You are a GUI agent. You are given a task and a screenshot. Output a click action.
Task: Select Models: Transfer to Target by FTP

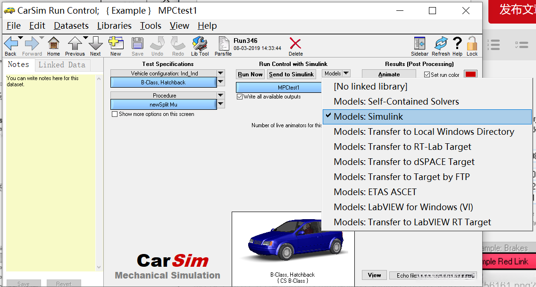427,177
